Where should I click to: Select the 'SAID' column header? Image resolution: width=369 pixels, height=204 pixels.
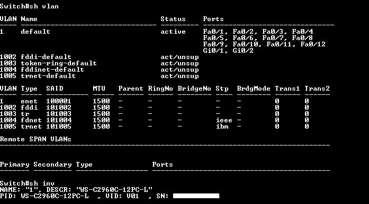click(55, 89)
